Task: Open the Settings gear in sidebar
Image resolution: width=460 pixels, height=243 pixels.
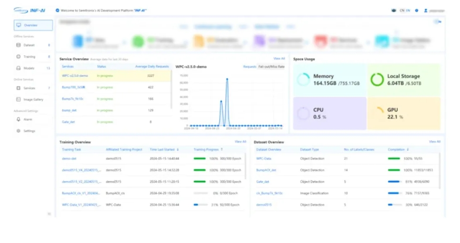Action: (18, 131)
